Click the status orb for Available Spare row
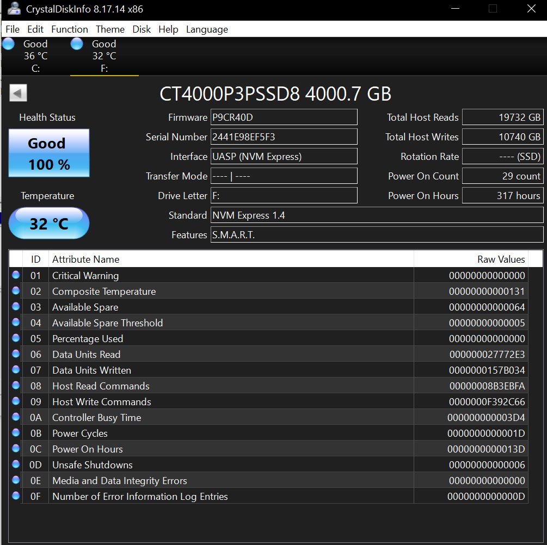Screen dimensions: 547x545 [16, 306]
